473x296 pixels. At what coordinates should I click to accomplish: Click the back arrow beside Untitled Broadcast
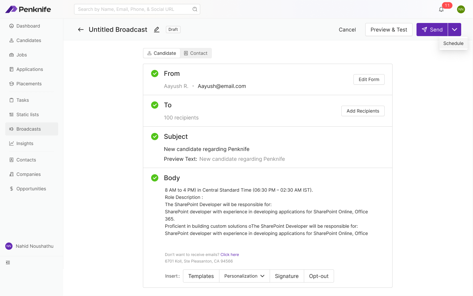81,30
